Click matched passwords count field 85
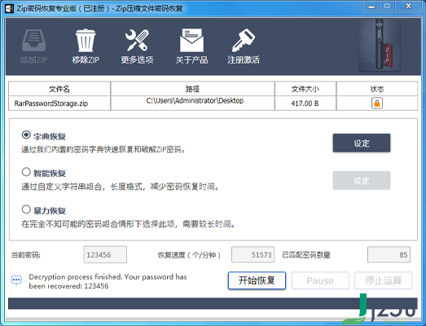Viewport: 426px width, 326px height. click(x=389, y=255)
